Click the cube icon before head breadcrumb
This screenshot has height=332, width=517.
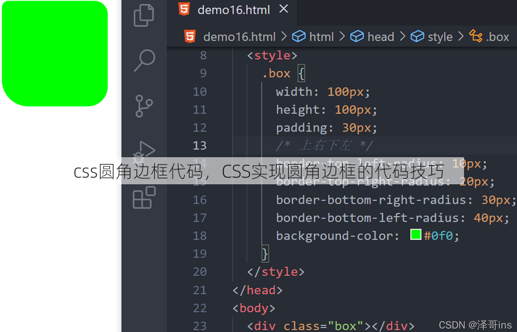click(357, 36)
